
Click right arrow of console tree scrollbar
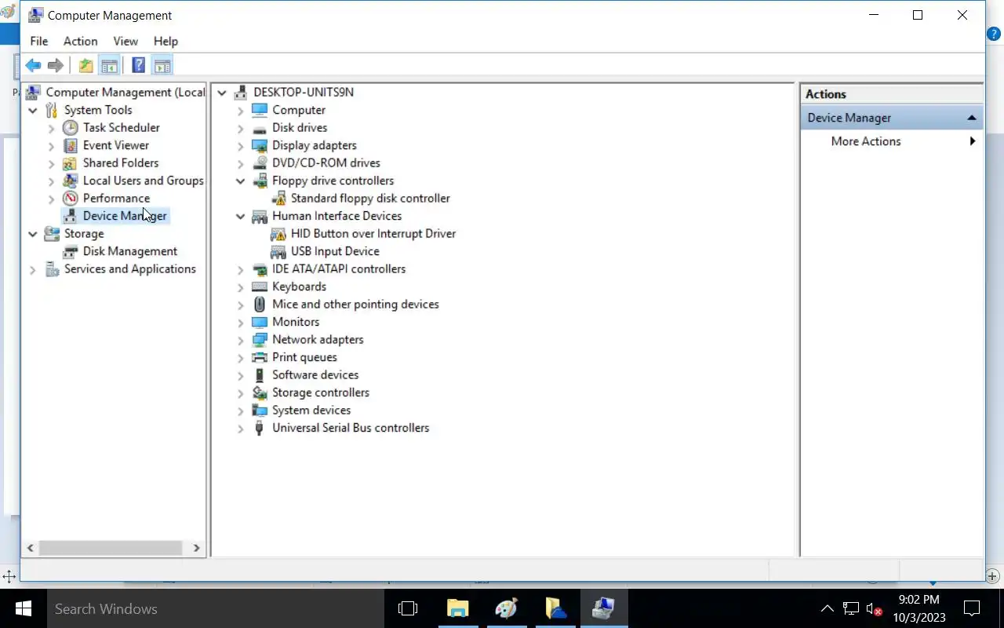[x=196, y=548]
